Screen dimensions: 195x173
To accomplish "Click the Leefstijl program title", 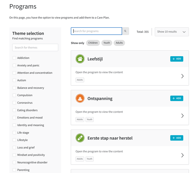I will [x=95, y=59].
